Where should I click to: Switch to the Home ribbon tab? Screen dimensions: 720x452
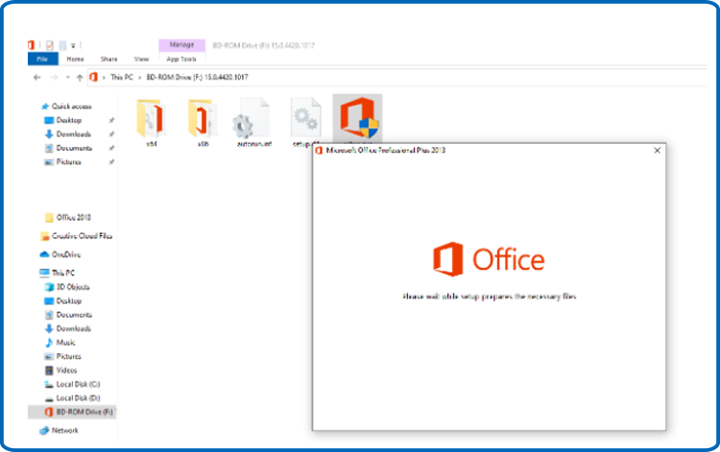tap(75, 59)
